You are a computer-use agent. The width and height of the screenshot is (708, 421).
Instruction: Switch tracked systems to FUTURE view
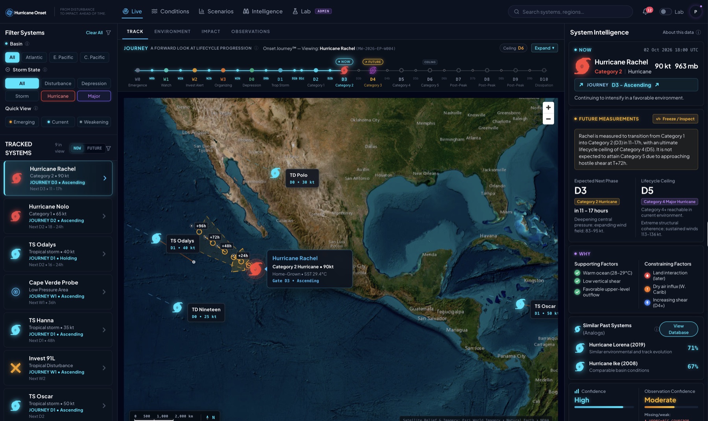(x=94, y=148)
